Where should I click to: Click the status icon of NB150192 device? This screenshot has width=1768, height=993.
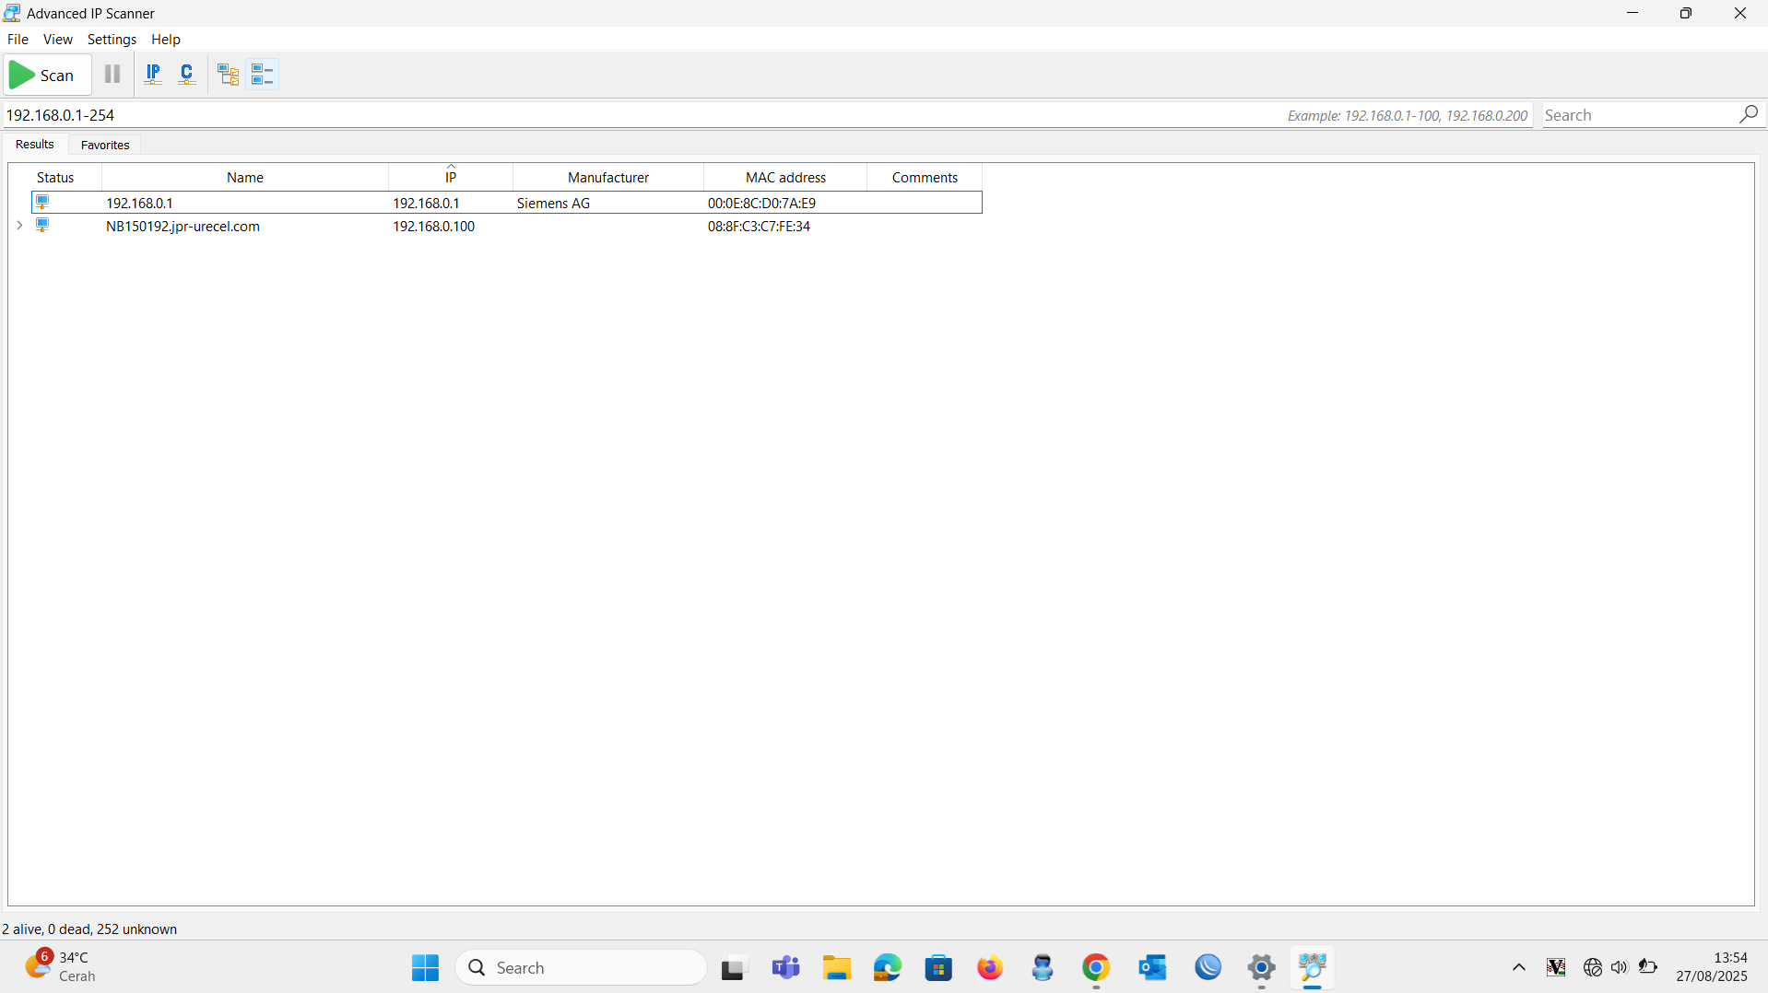tap(42, 226)
